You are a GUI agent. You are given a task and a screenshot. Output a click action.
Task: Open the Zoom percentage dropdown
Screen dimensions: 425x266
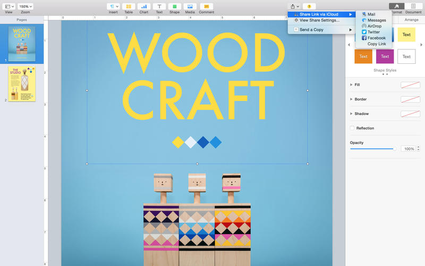tap(25, 6)
